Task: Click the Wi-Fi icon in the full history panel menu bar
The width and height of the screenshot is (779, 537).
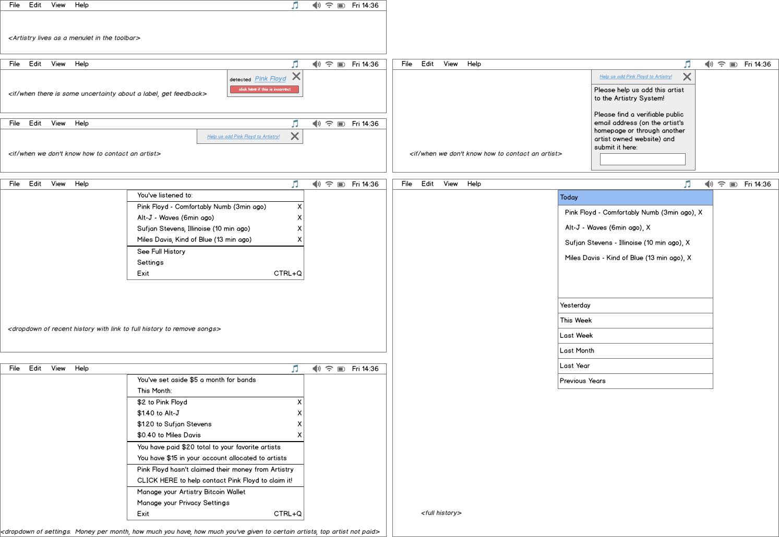Action: [x=722, y=184]
